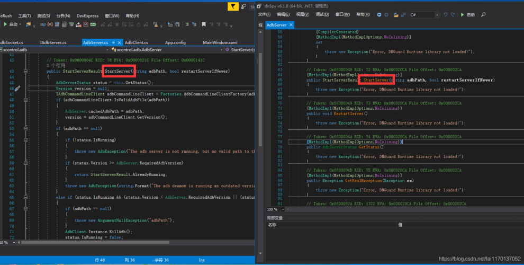Open the 100 % zoom dropdown in dnSpy
Image resolution: width=524 pixels, height=265 pixels.
coord(283,209)
